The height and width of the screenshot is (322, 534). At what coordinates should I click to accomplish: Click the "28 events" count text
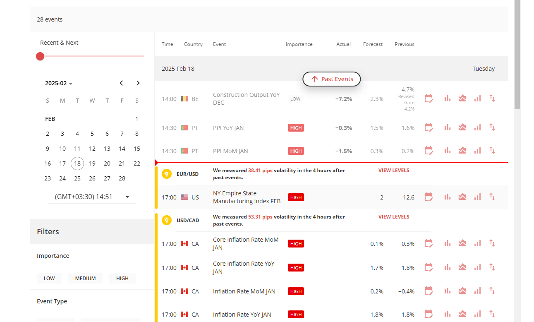pos(50,19)
